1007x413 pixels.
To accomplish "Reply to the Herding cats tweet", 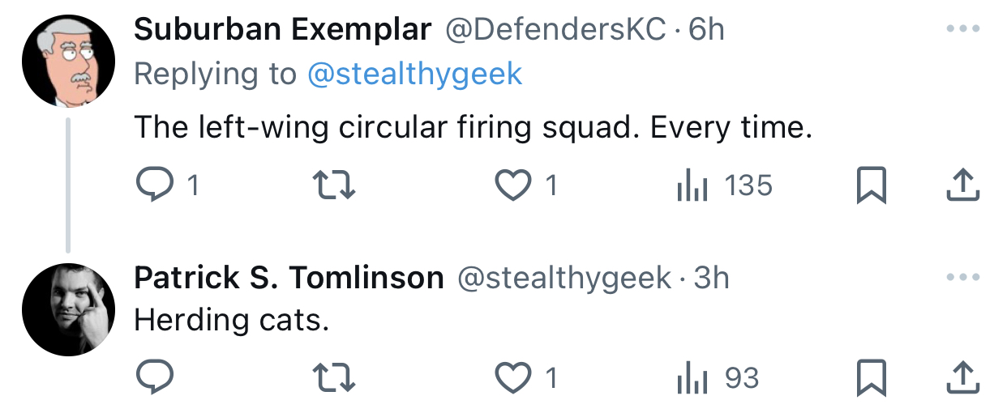I will pos(154,377).
